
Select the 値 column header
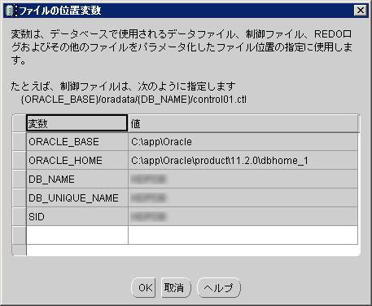point(243,123)
